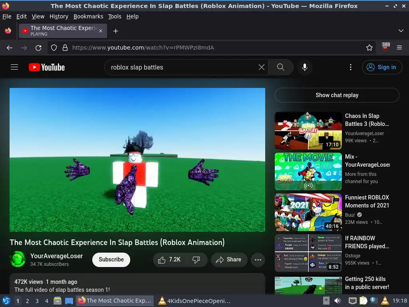Open the YourAverageLoser channel name link

[57, 256]
